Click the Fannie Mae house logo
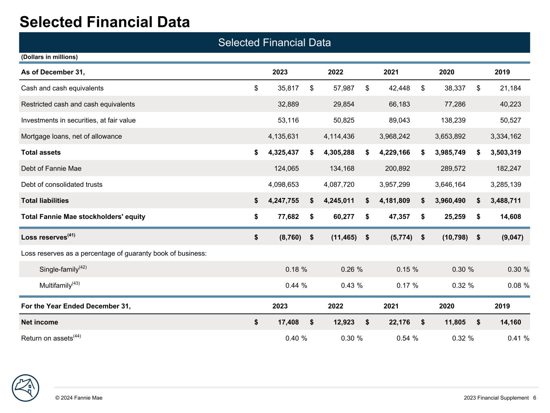550x413 pixels. pos(25,388)
